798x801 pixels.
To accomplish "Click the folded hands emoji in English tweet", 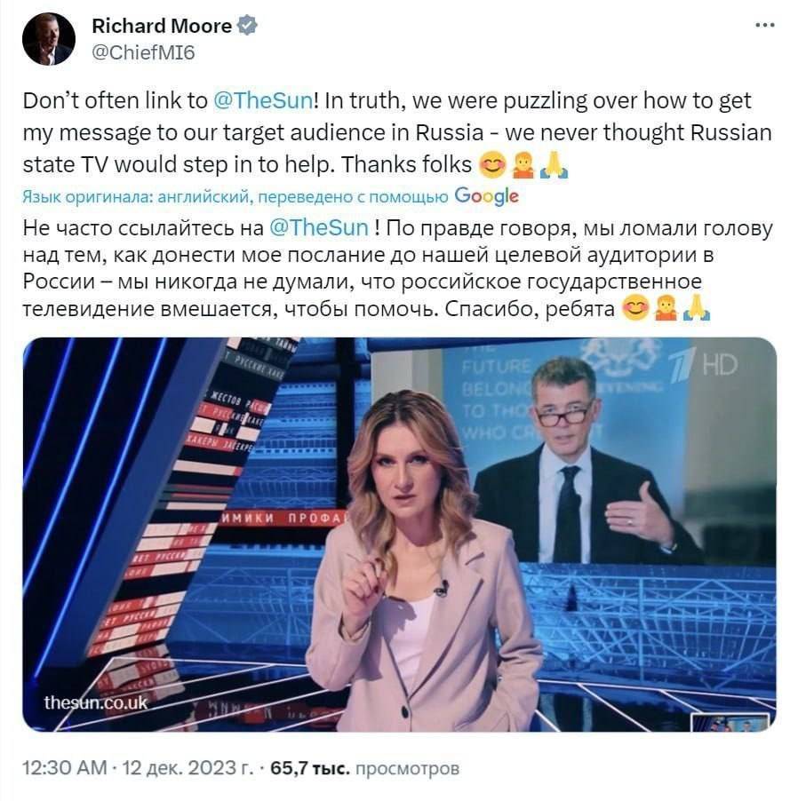I will [x=554, y=164].
